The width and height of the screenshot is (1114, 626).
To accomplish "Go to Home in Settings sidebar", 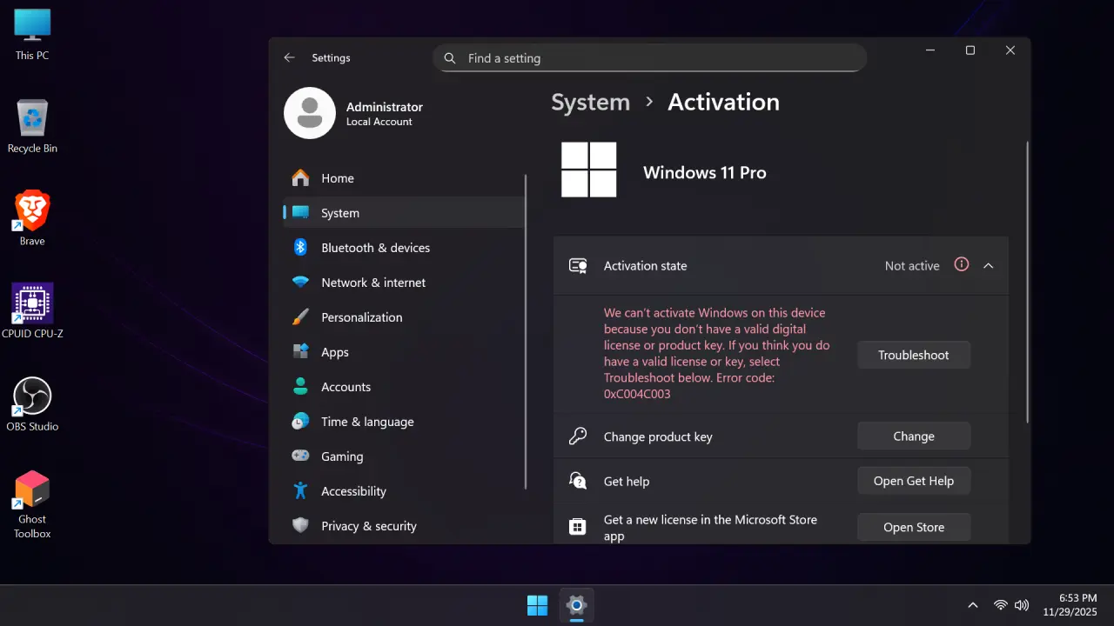I will click(x=404, y=178).
